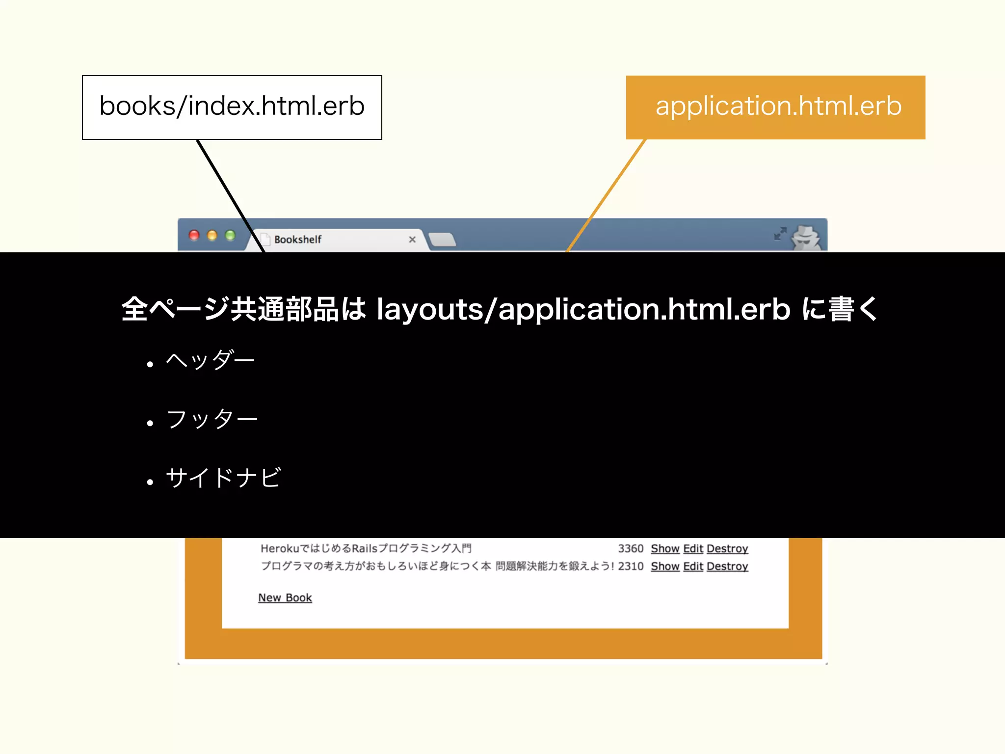Click the フッター bullet item

pyautogui.click(x=212, y=419)
